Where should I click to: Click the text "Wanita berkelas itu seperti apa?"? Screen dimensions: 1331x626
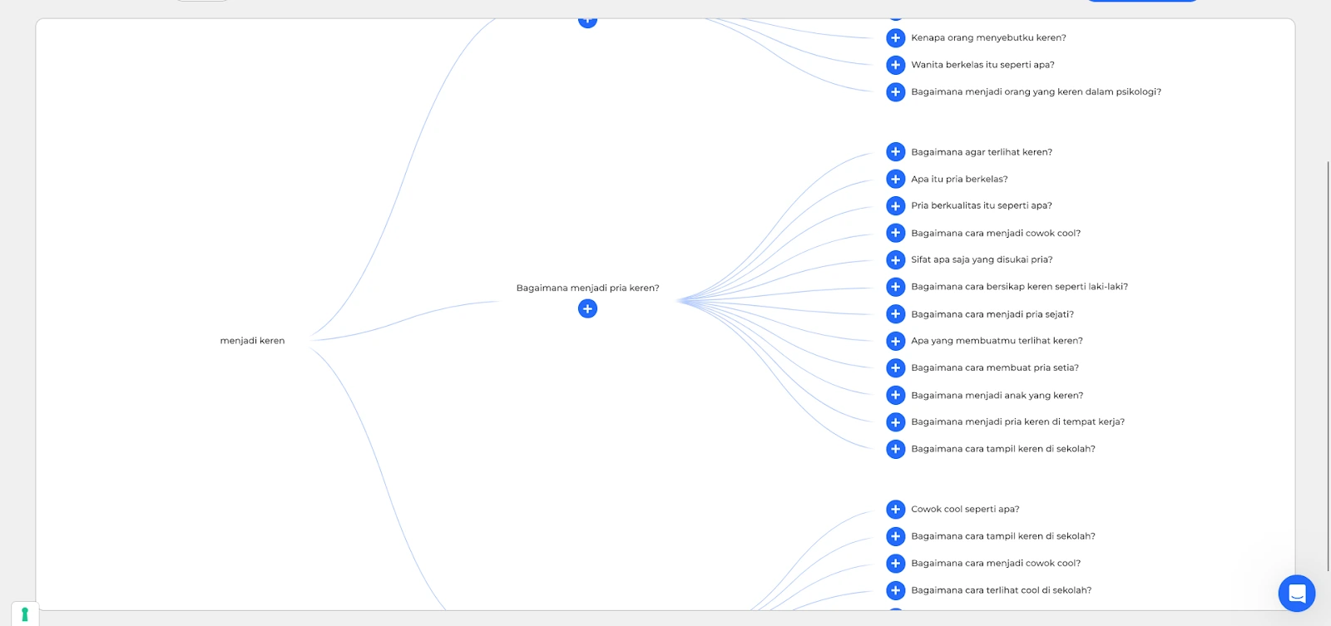(982, 65)
